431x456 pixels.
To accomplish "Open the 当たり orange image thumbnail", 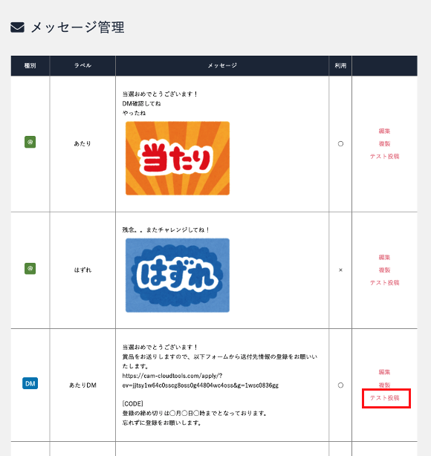I will 178,158.
